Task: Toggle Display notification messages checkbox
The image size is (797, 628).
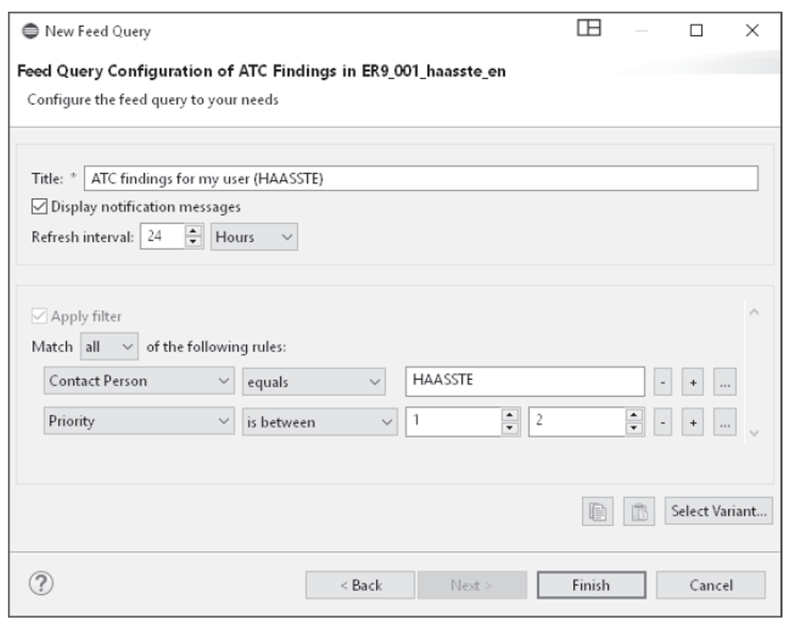Action: [x=38, y=205]
